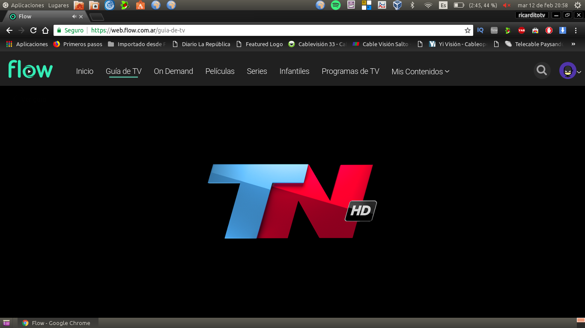Select the Flow browser tab

click(x=45, y=17)
